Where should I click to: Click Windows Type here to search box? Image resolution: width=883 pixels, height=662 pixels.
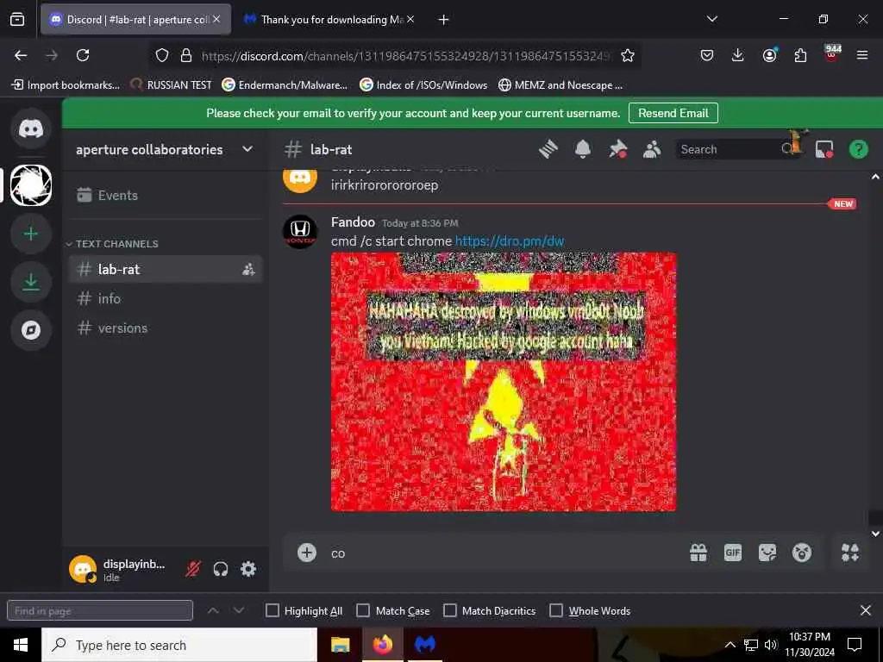179,645
